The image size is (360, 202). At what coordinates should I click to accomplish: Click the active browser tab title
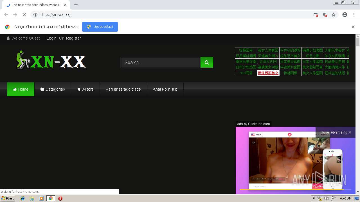click(35, 5)
